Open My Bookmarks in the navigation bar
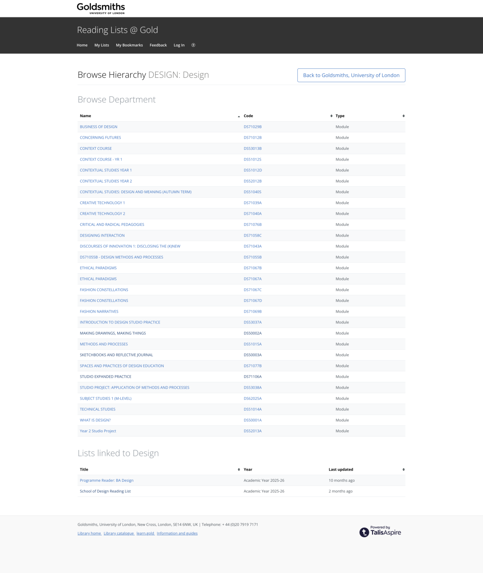 pyautogui.click(x=129, y=45)
